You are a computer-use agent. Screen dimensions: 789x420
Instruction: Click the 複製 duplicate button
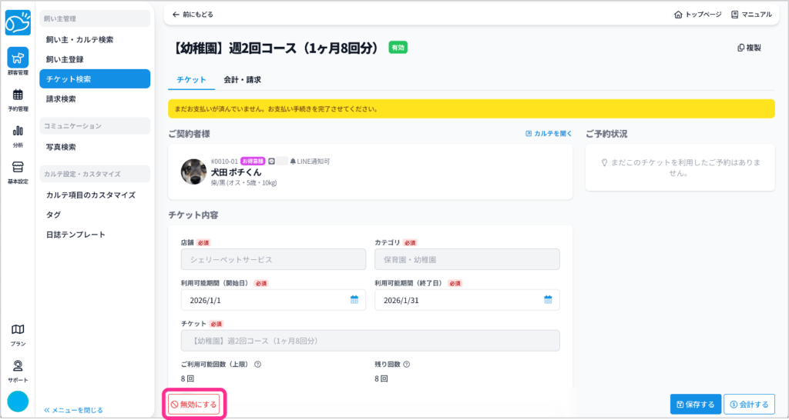749,48
